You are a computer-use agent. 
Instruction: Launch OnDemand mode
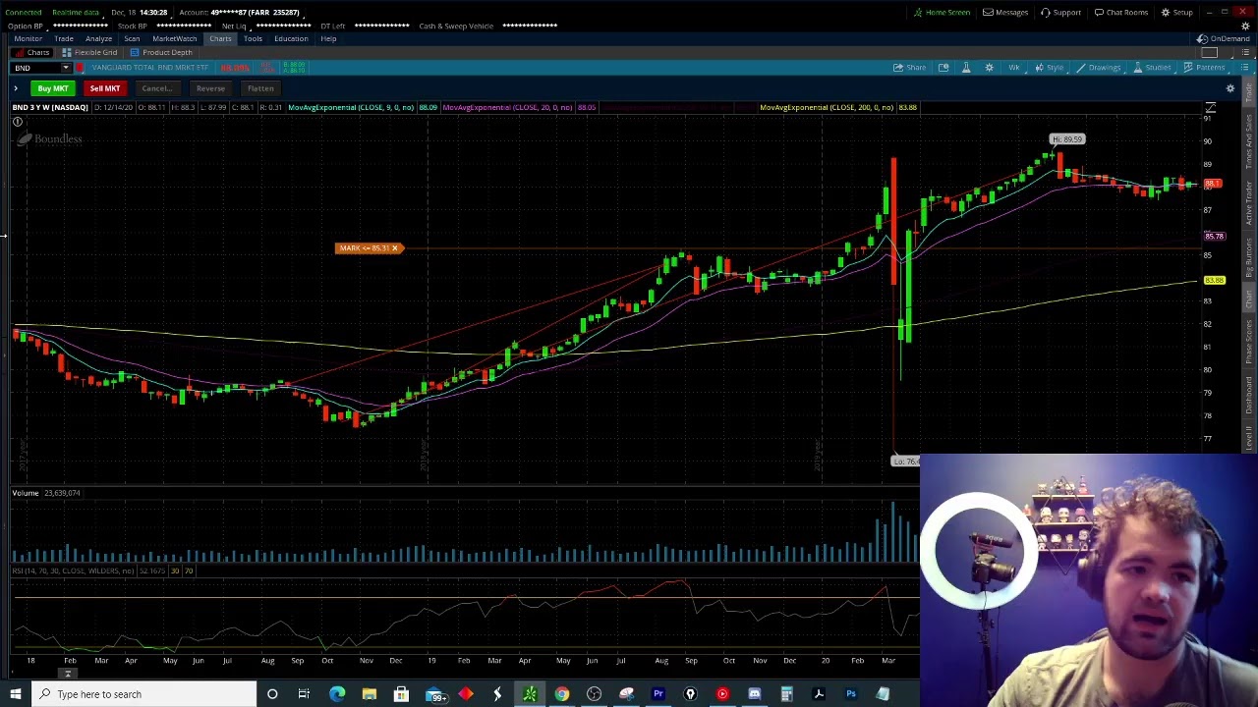pos(1223,38)
